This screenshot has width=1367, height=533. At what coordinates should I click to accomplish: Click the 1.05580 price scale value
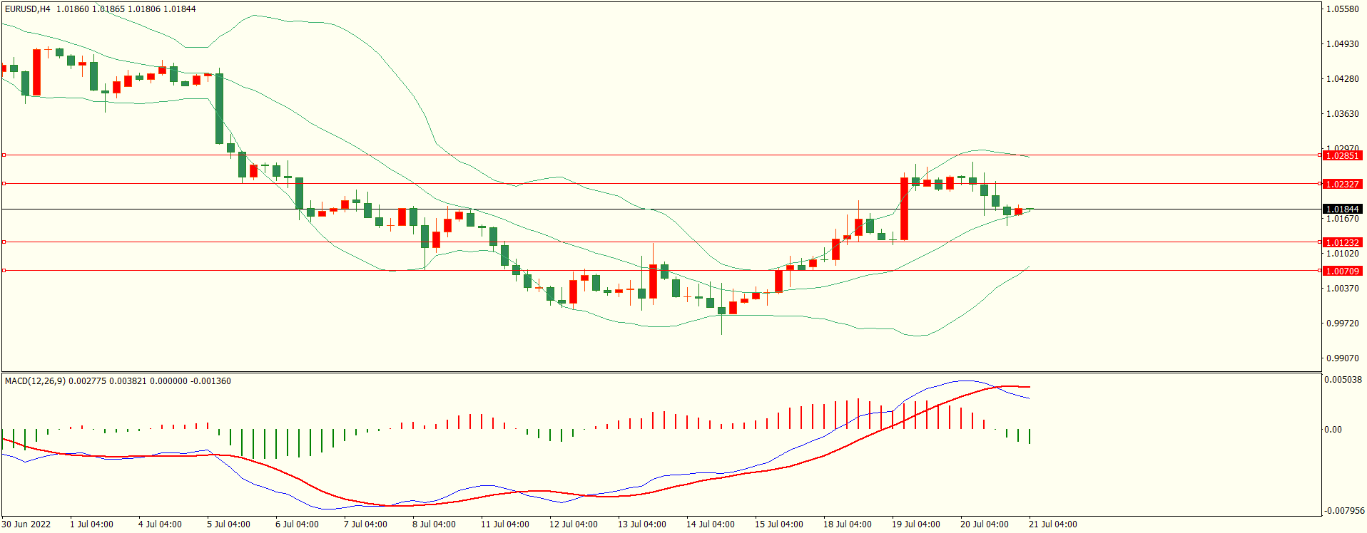[x=1343, y=9]
